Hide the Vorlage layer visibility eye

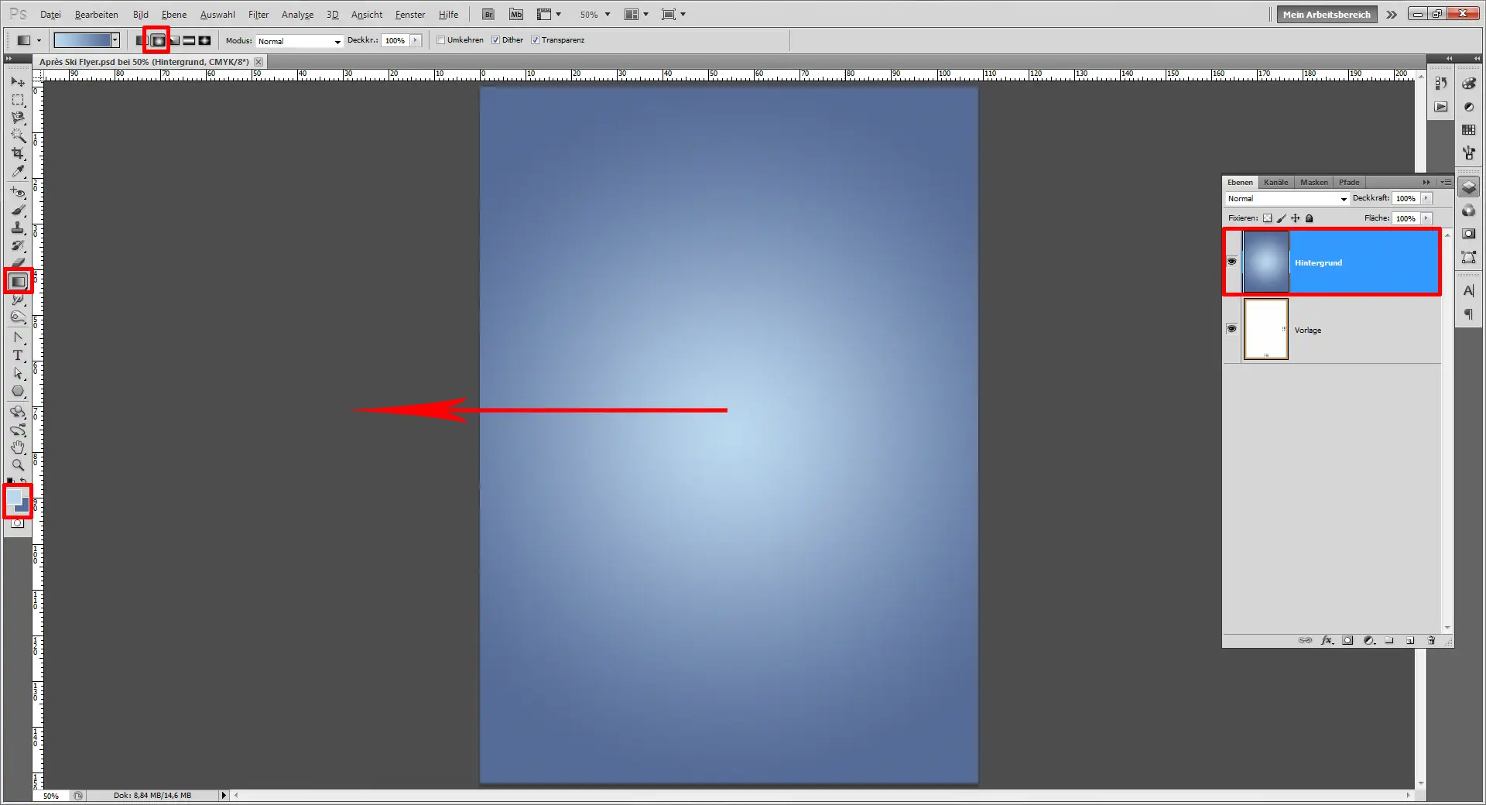1231,329
